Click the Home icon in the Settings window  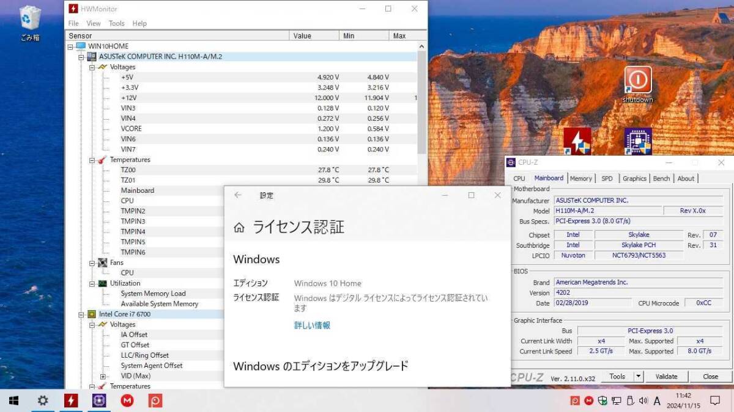(239, 228)
